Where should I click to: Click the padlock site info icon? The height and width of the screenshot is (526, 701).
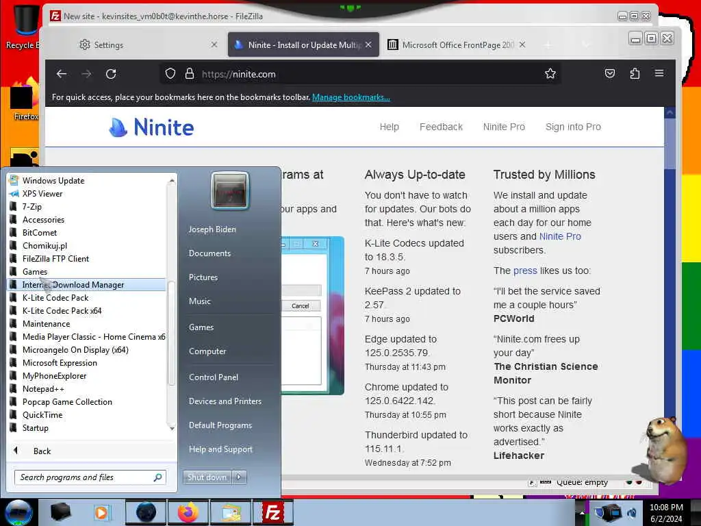190,74
